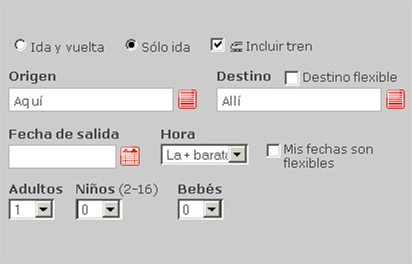Click the Destino flexible label text
Viewport: 412px width, 264px height.
pyautogui.click(x=350, y=77)
